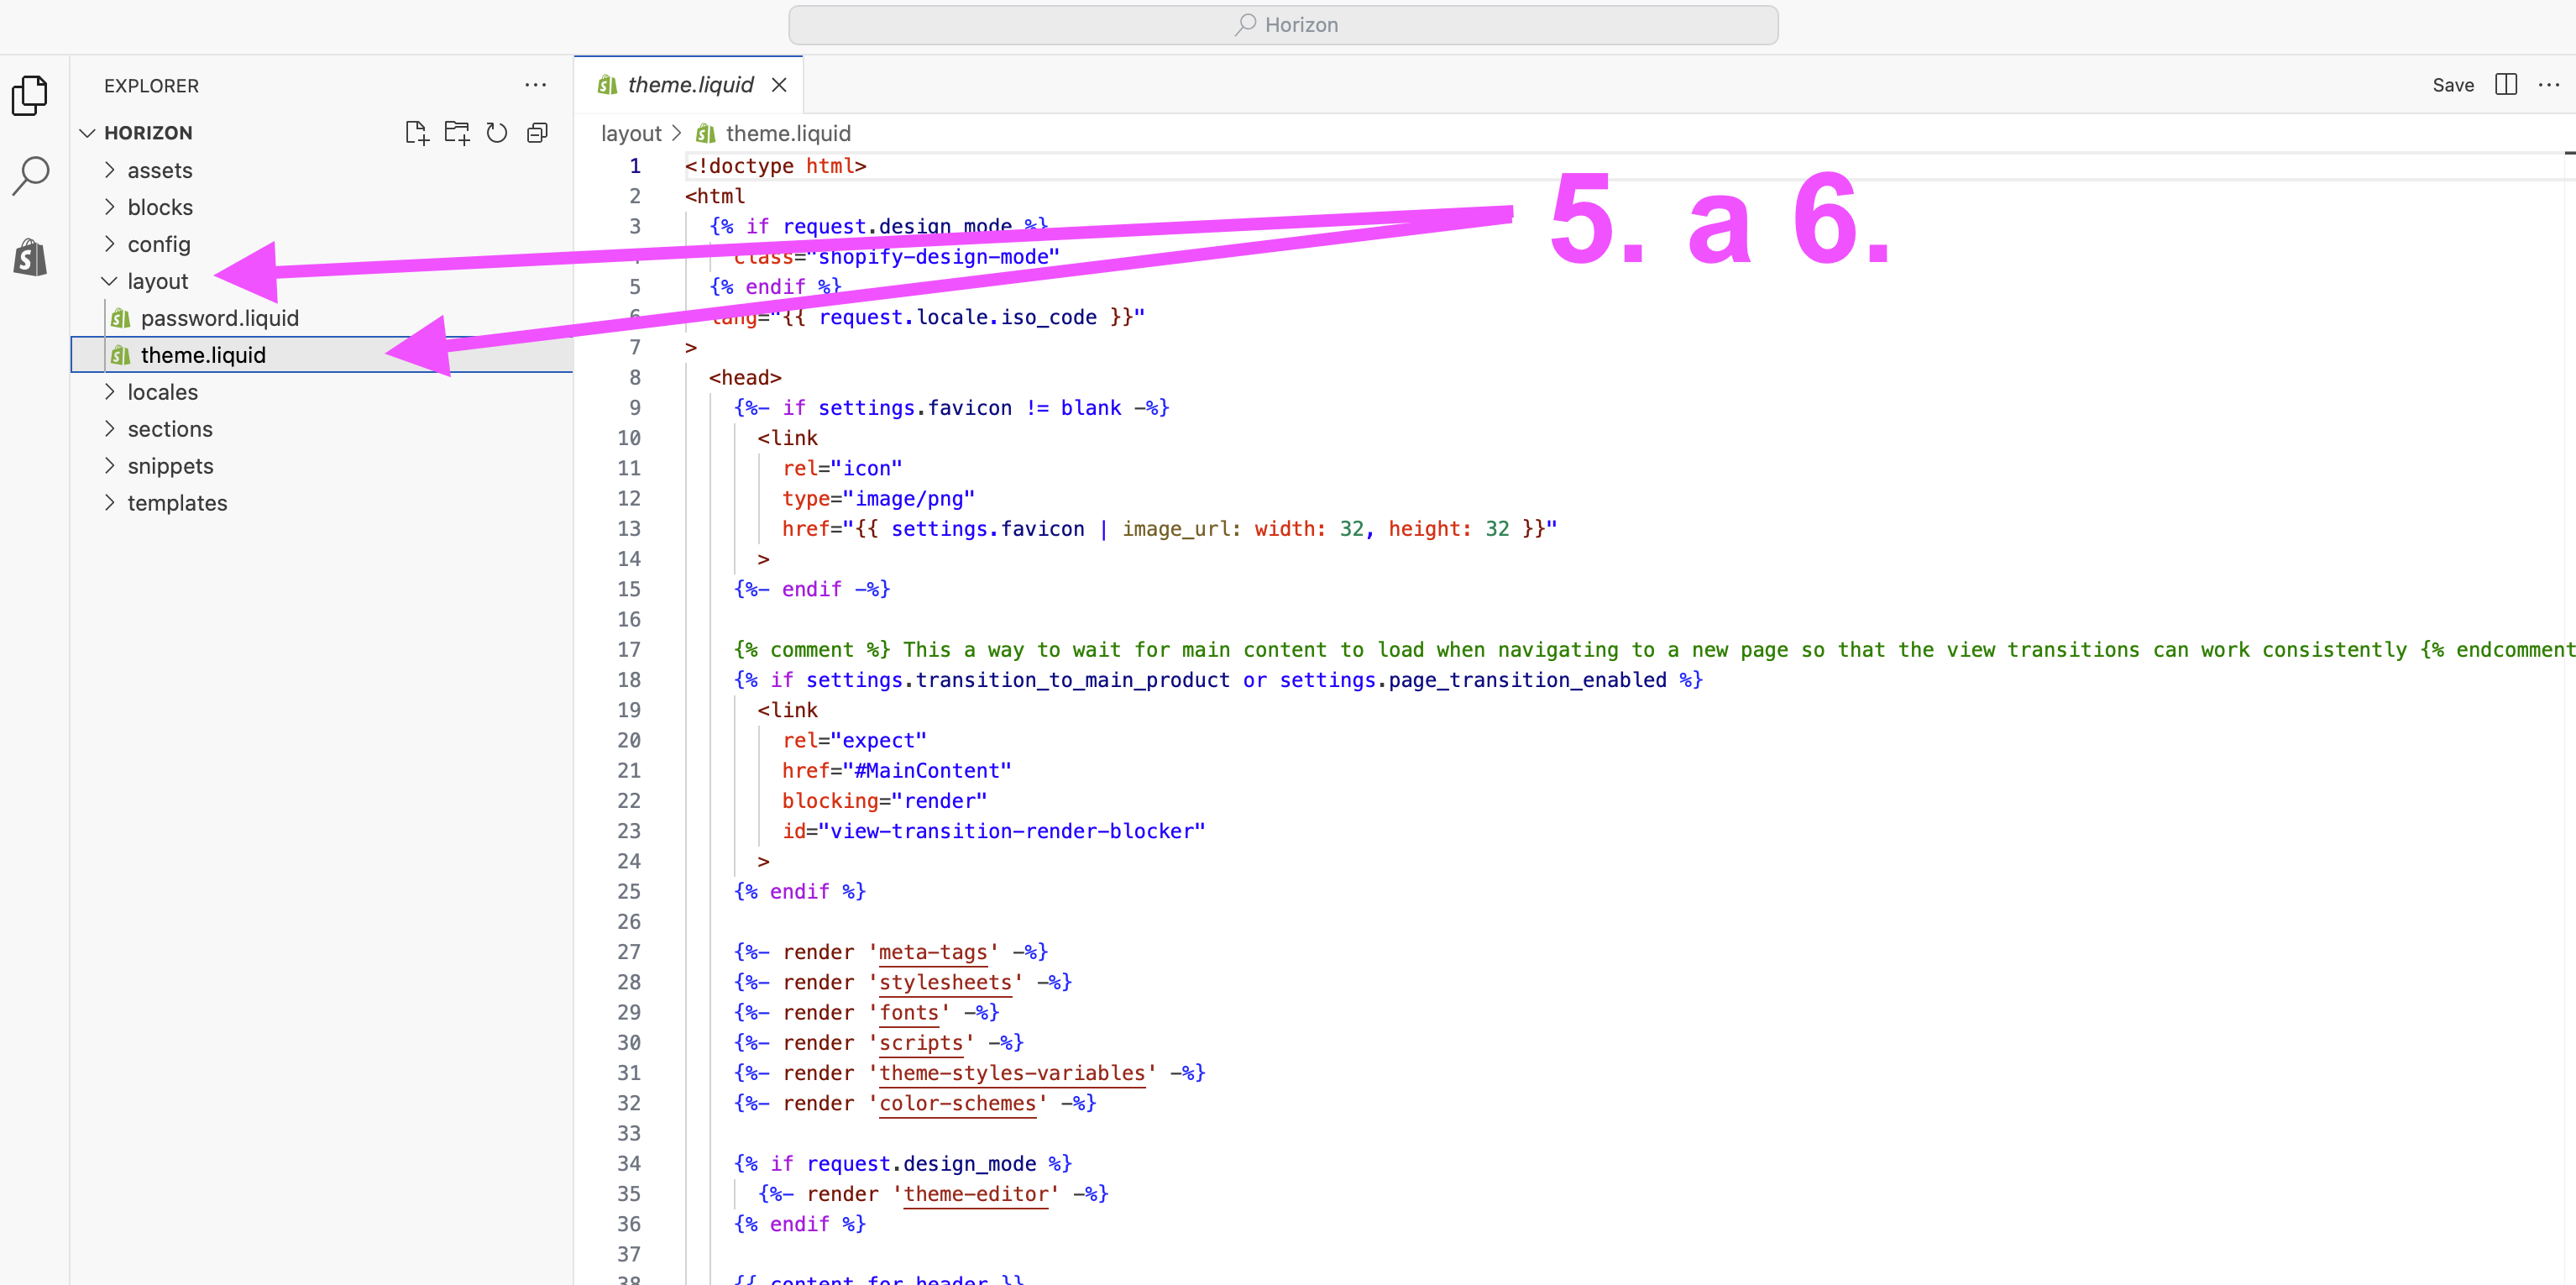Select the theme.liquid tab

click(x=689, y=85)
